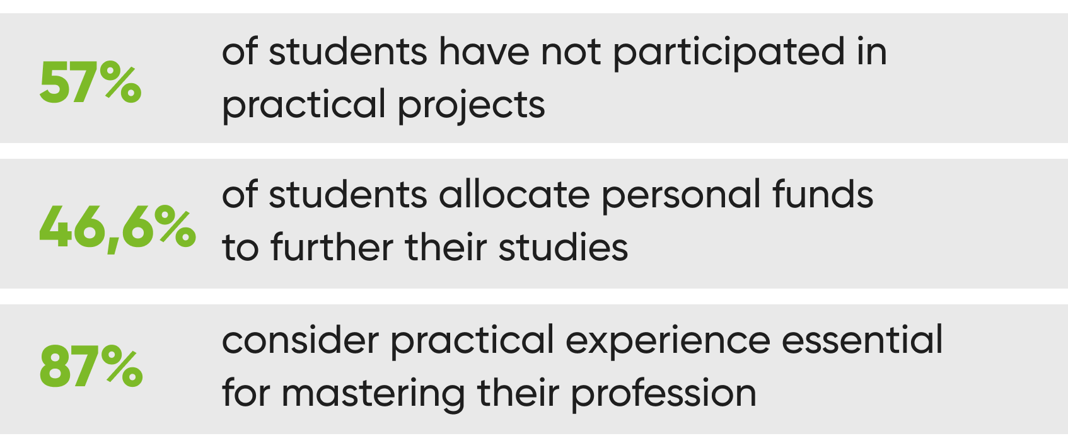Select the word 'essential' in third row

point(862,340)
